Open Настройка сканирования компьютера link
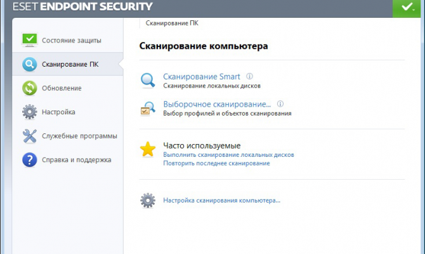 [x=221, y=200]
